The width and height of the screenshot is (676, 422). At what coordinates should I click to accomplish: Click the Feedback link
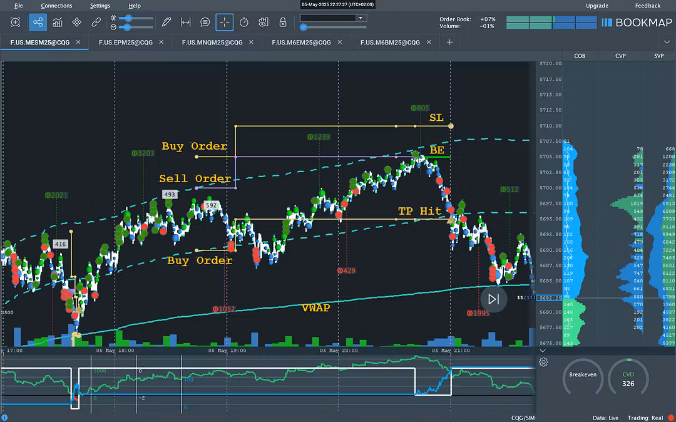coord(648,6)
